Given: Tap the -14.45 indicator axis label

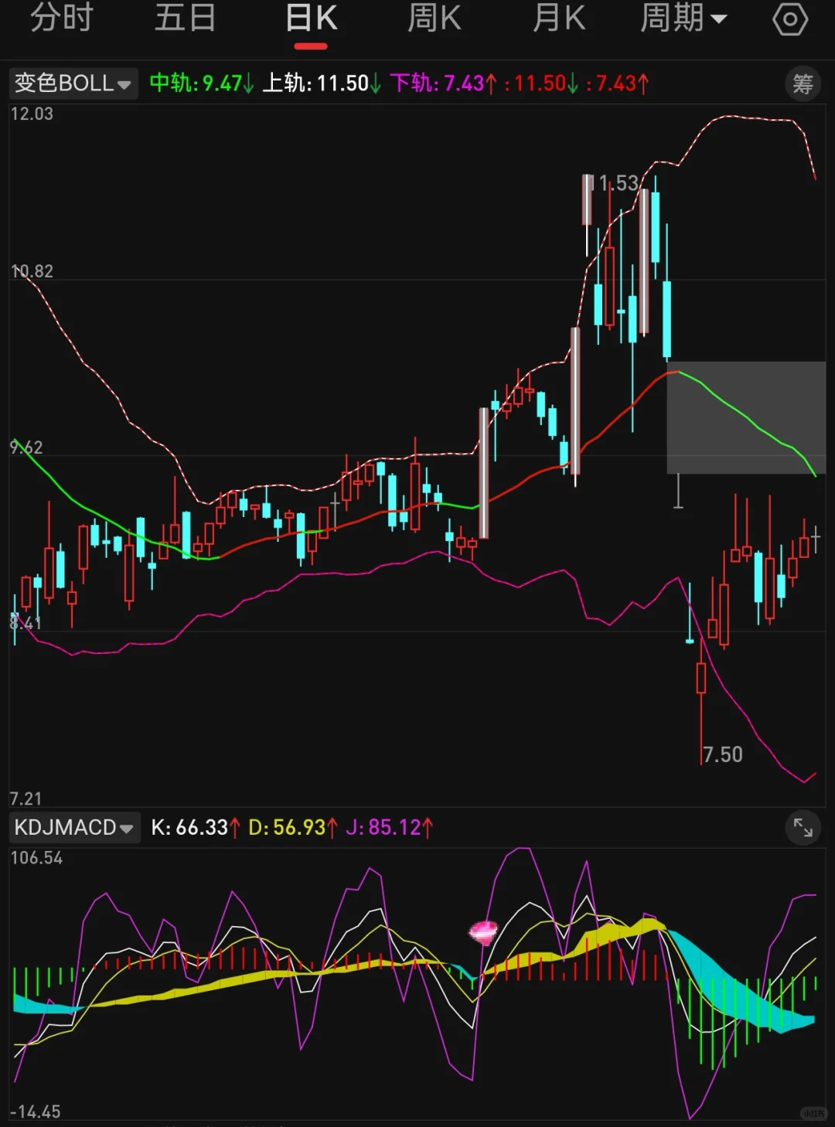Looking at the screenshot, I should tap(35, 1112).
